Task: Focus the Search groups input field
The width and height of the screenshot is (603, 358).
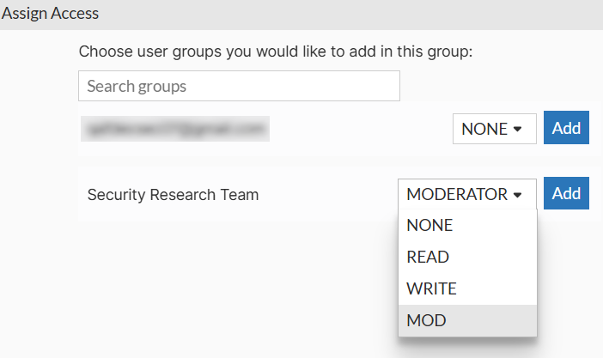Action: click(239, 86)
